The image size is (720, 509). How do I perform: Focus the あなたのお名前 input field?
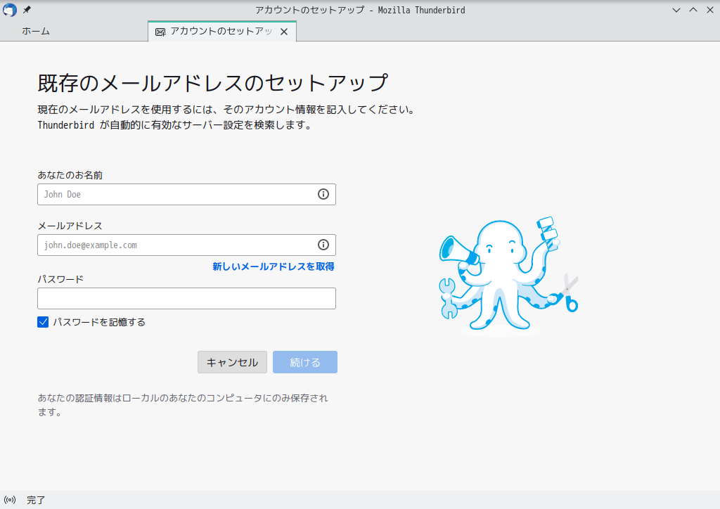pos(186,194)
